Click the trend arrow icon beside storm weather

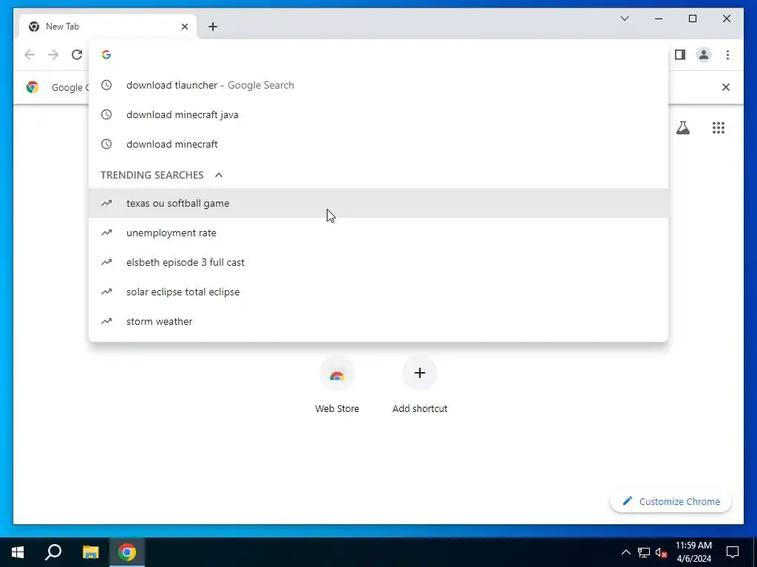[106, 321]
